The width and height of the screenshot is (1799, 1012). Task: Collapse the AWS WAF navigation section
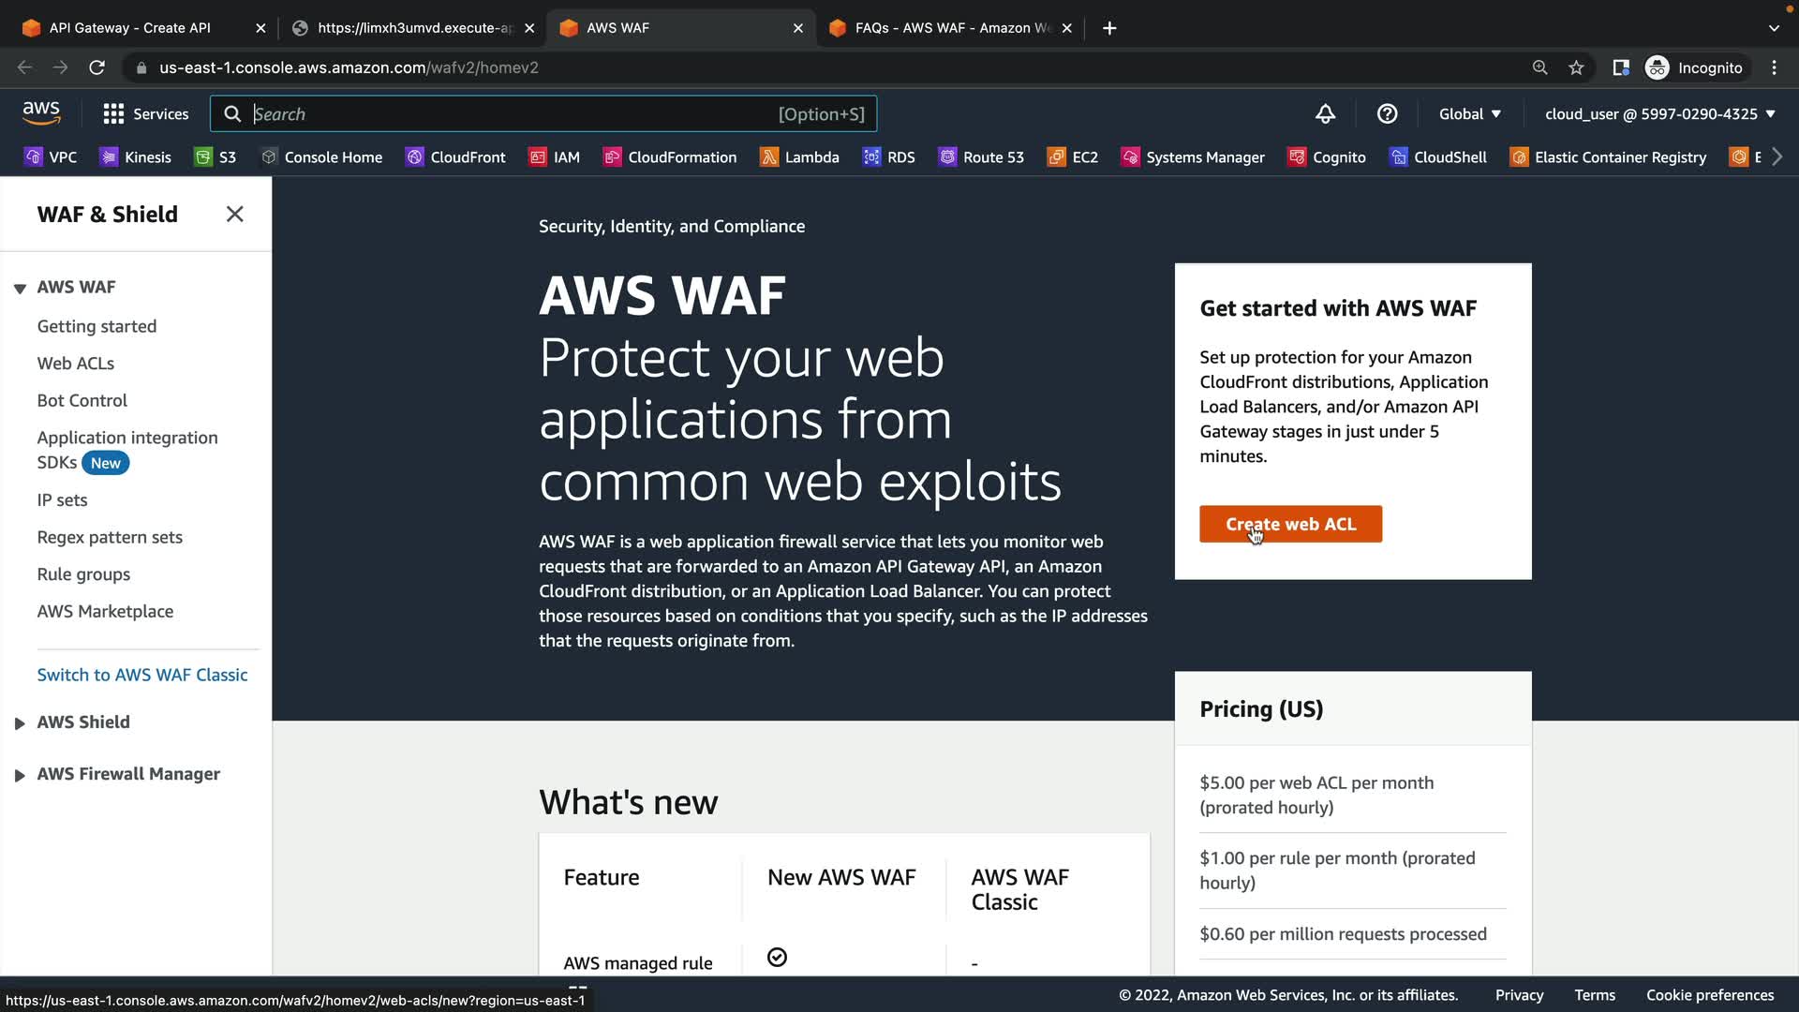point(20,288)
